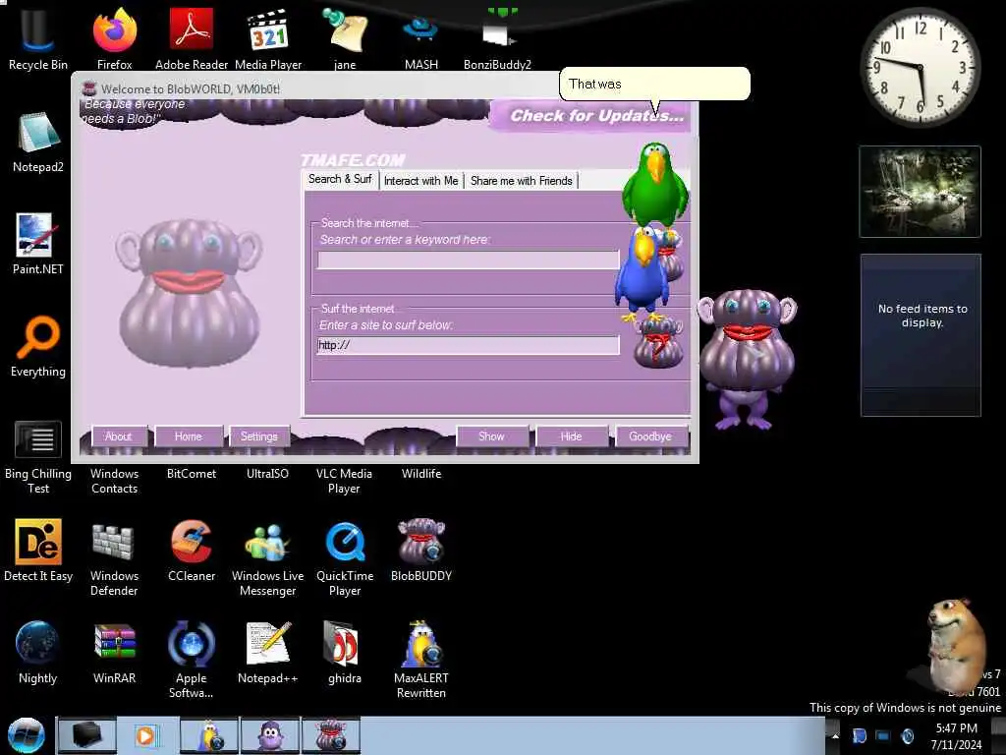Image resolution: width=1006 pixels, height=755 pixels.
Task: Click the Home button in BlobWORLD
Action: coord(188,436)
